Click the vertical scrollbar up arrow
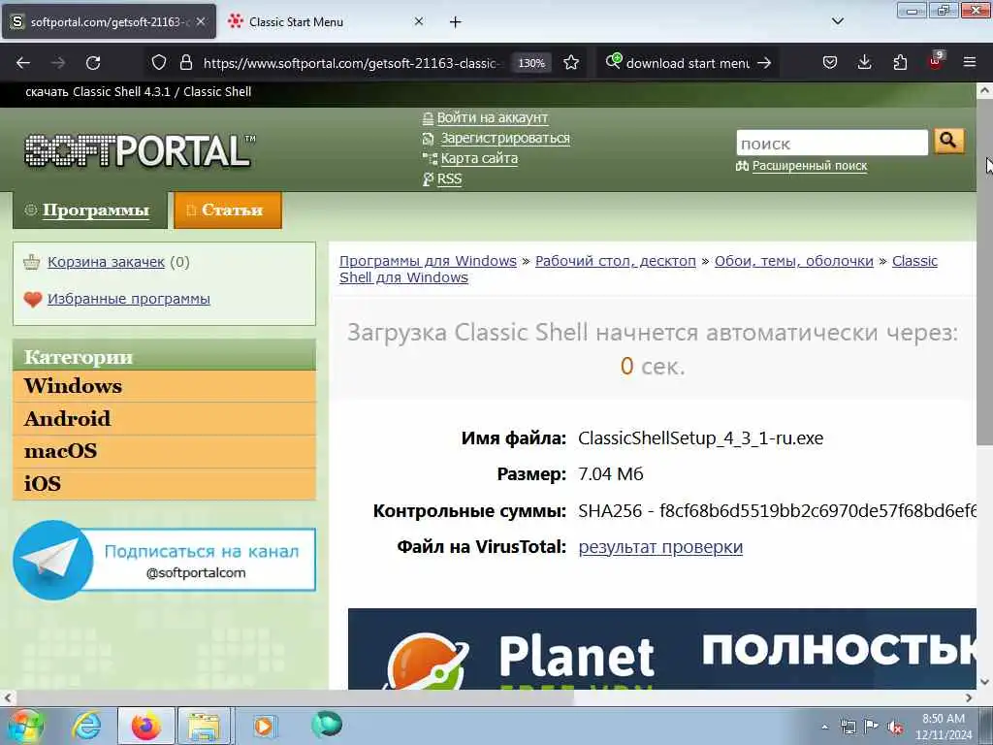This screenshot has width=993, height=745. click(984, 90)
